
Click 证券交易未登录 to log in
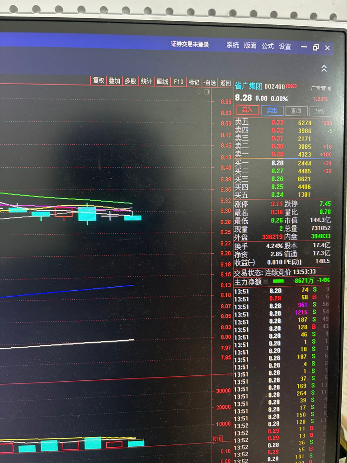pyautogui.click(x=190, y=44)
